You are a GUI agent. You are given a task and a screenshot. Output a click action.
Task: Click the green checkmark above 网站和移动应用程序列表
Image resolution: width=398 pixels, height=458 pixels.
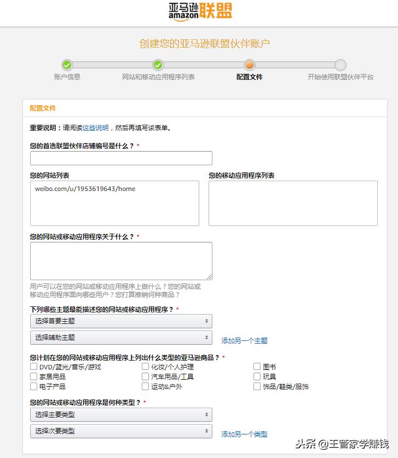coord(158,65)
